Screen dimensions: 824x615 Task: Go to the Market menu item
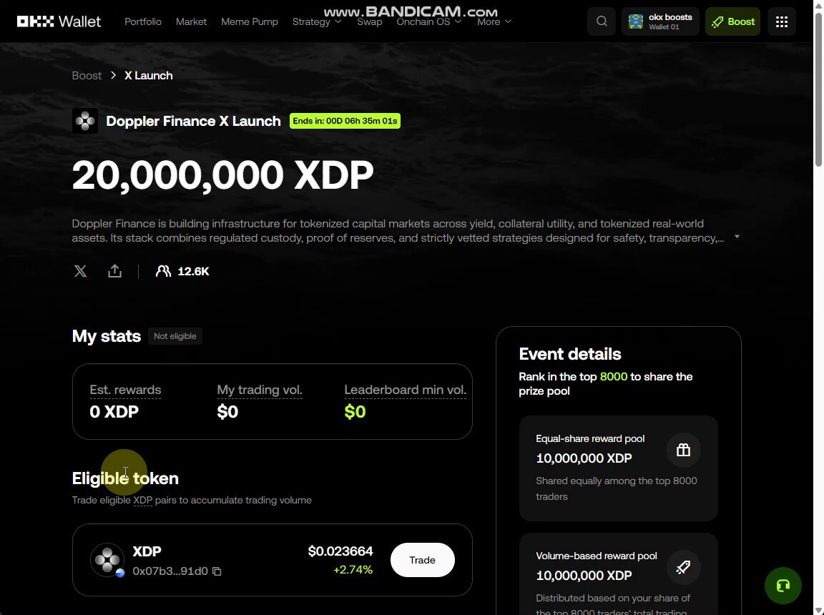coord(191,21)
